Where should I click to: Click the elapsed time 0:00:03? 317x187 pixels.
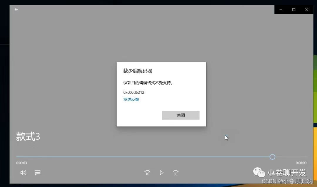click(22, 163)
